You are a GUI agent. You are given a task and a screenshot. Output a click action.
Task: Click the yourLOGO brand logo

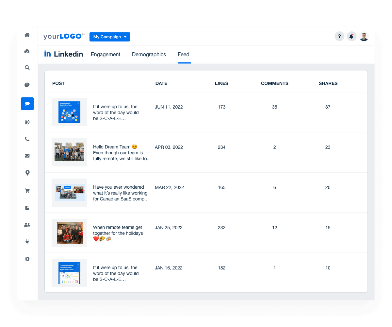pyautogui.click(x=64, y=36)
